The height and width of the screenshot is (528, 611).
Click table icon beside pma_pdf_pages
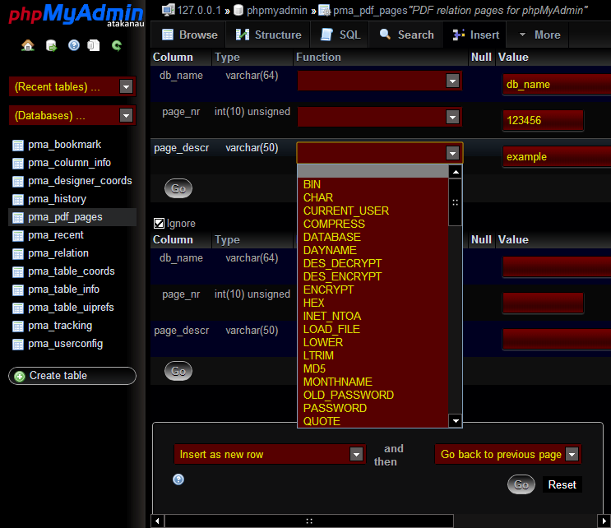pos(18,218)
